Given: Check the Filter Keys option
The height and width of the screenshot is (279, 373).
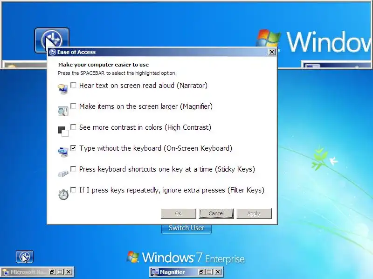Looking at the screenshot, I should (x=73, y=190).
